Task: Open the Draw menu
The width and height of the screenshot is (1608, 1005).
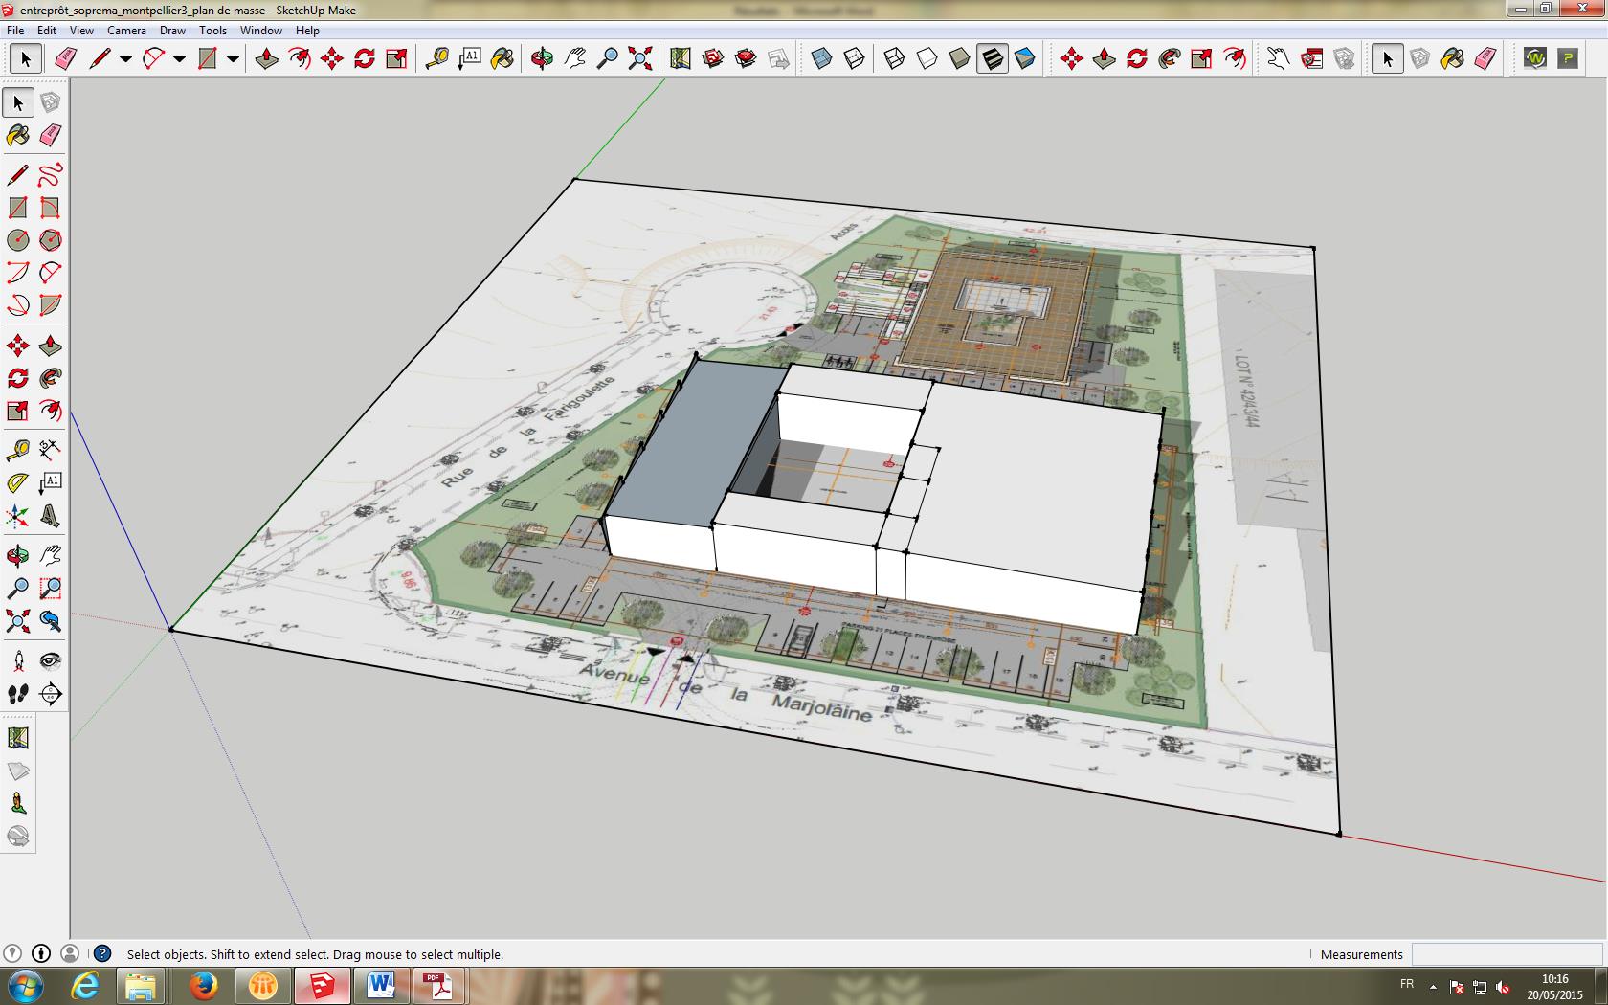Action: [x=172, y=31]
